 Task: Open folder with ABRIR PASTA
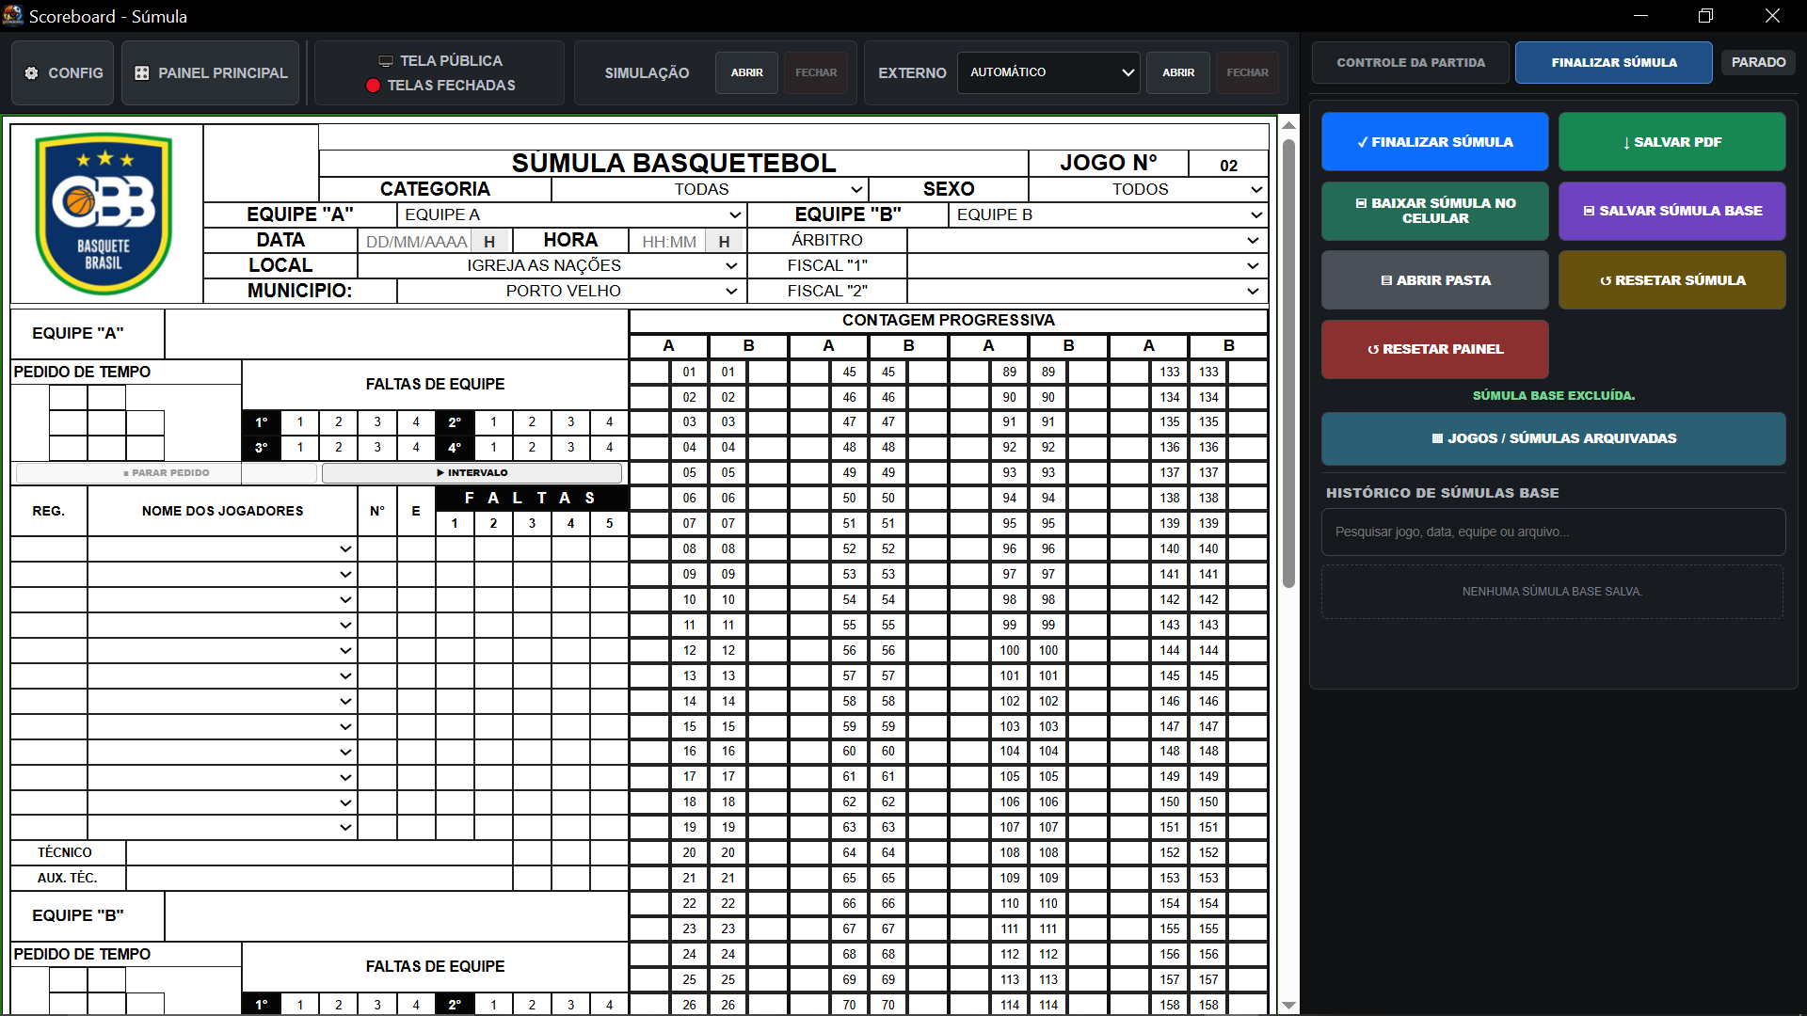[1435, 280]
